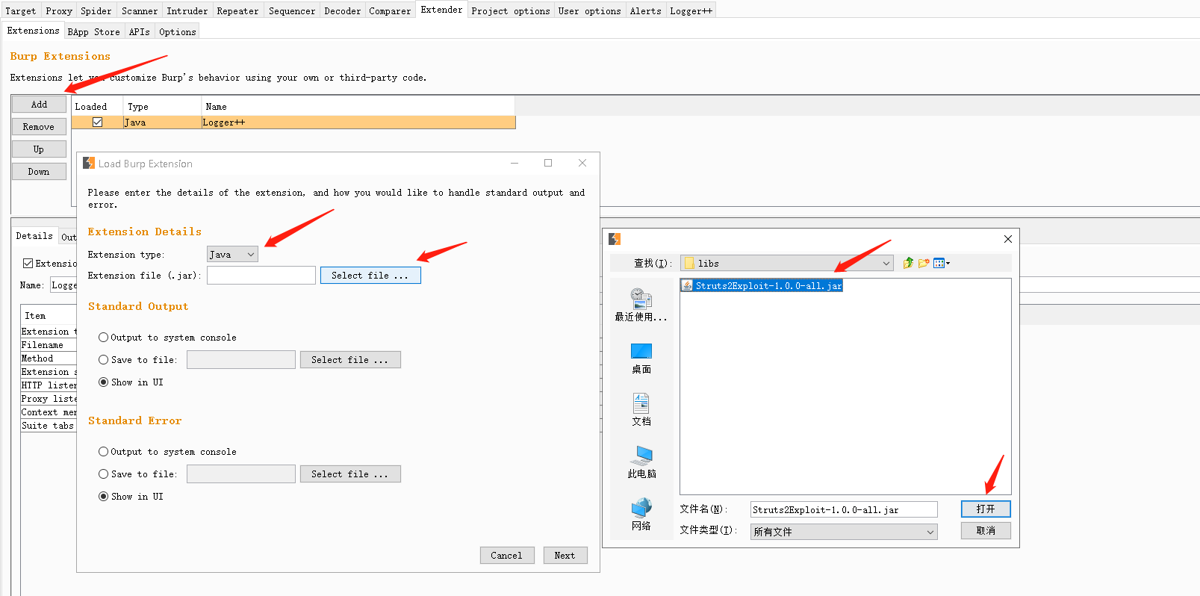Go up one folder level in file chooser
Image resolution: width=1200 pixels, height=596 pixels.
(x=908, y=263)
